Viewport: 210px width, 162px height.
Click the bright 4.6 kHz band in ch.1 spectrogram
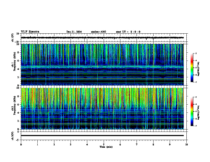102,66
